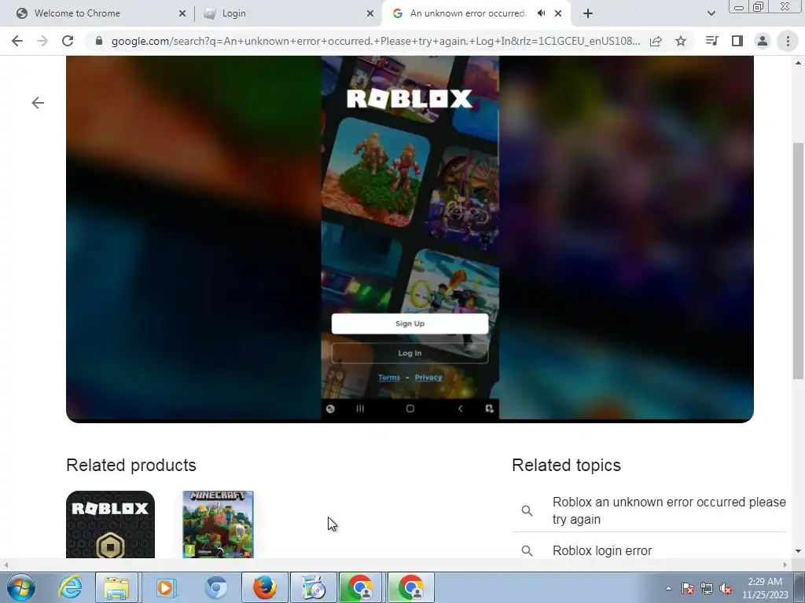Share this page using the share icon

(656, 41)
